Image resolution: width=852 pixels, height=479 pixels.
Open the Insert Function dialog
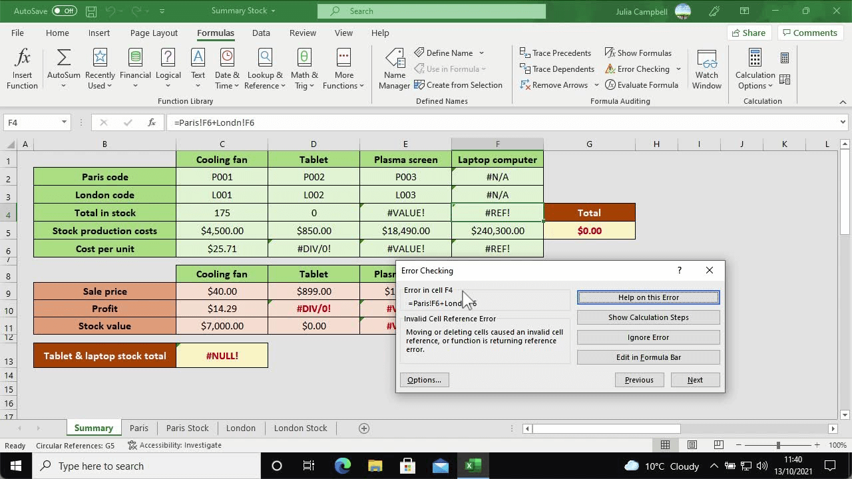pyautogui.click(x=22, y=67)
